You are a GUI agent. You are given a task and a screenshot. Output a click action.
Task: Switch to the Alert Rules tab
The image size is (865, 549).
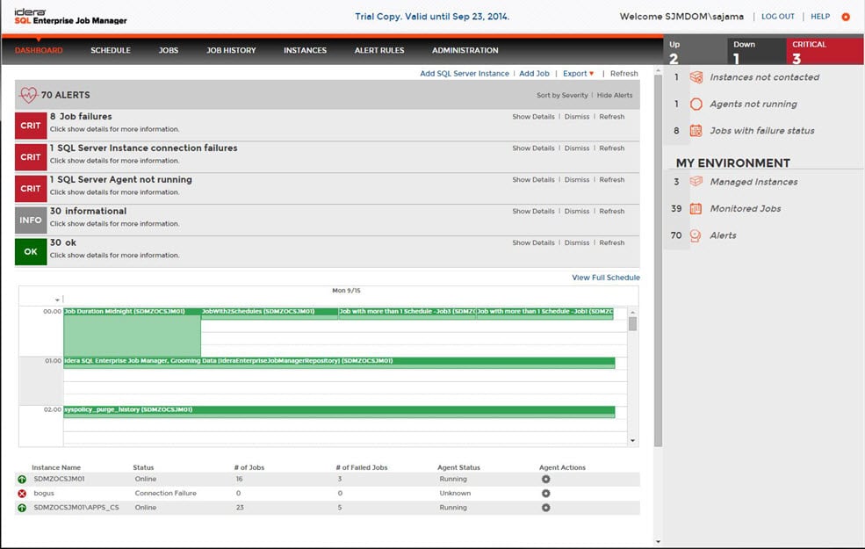379,50
